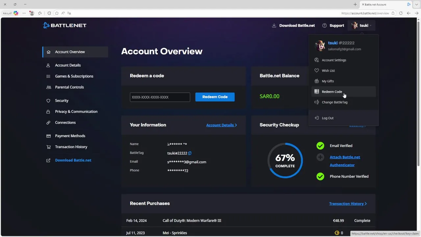Screen dimensions: 421x237
Task: Click the Privacy & Communication lock icon
Action: pos(49,112)
